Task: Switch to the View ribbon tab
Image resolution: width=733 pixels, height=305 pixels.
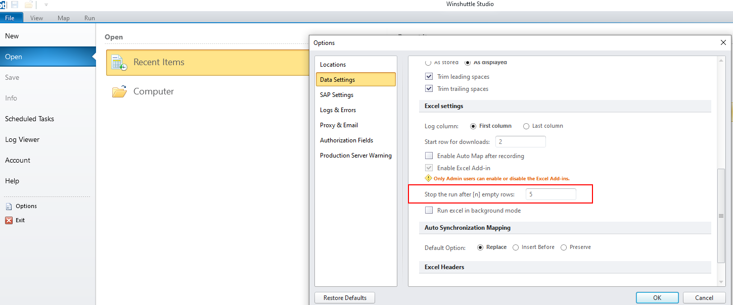Action: click(36, 18)
